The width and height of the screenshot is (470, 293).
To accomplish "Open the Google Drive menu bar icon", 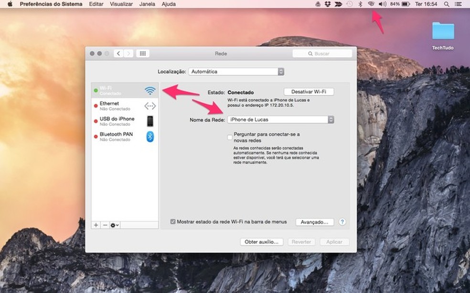I will pyautogui.click(x=318, y=4).
